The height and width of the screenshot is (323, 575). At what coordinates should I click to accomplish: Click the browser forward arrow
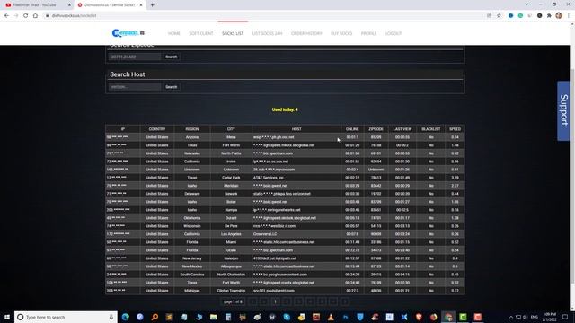click(x=16, y=16)
